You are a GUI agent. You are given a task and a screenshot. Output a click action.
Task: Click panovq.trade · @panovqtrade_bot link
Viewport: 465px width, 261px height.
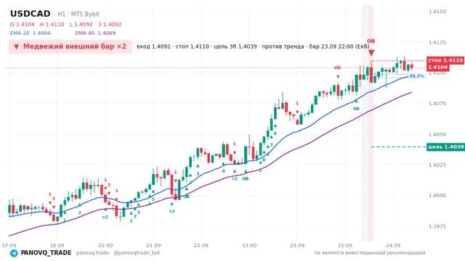[x=118, y=253]
